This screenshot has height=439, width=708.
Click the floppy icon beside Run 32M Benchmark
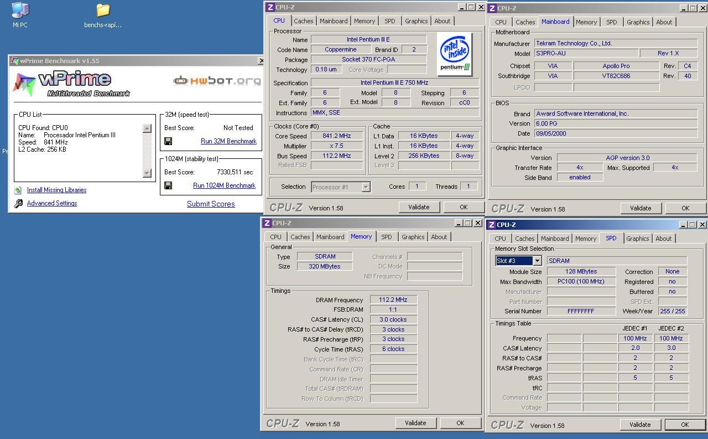pos(168,141)
